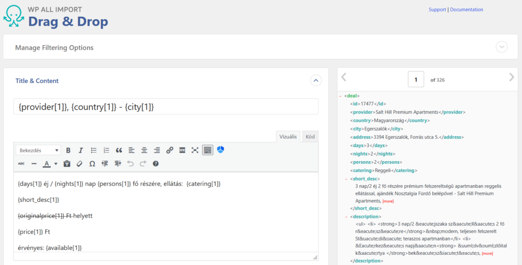Select the city XML element
Viewport: 522px width, 265px height.
(x=377, y=129)
